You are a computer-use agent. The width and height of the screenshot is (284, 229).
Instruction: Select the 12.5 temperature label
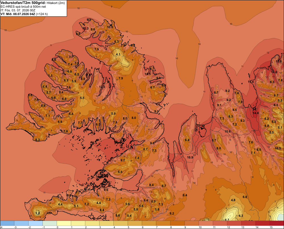point(148,74)
